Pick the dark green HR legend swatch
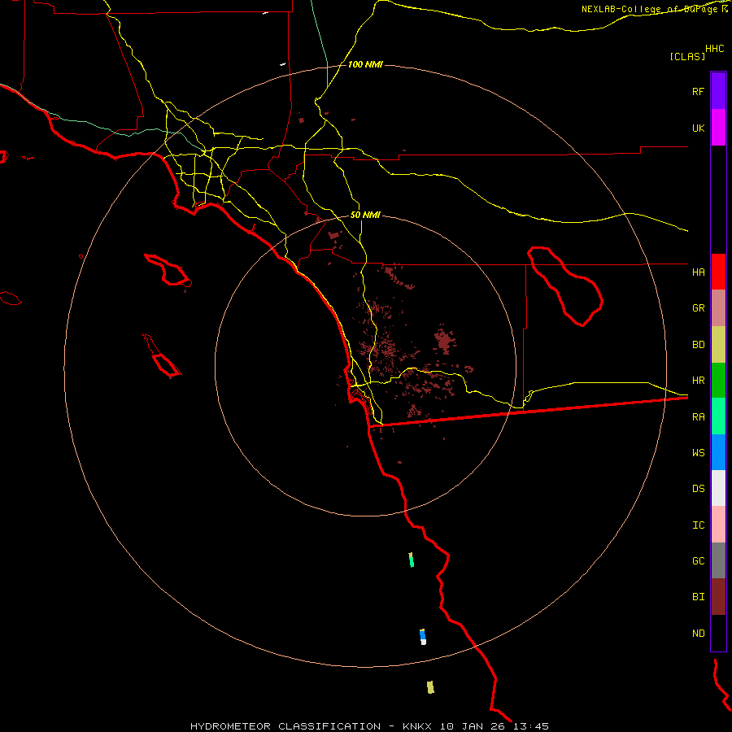 [x=718, y=381]
